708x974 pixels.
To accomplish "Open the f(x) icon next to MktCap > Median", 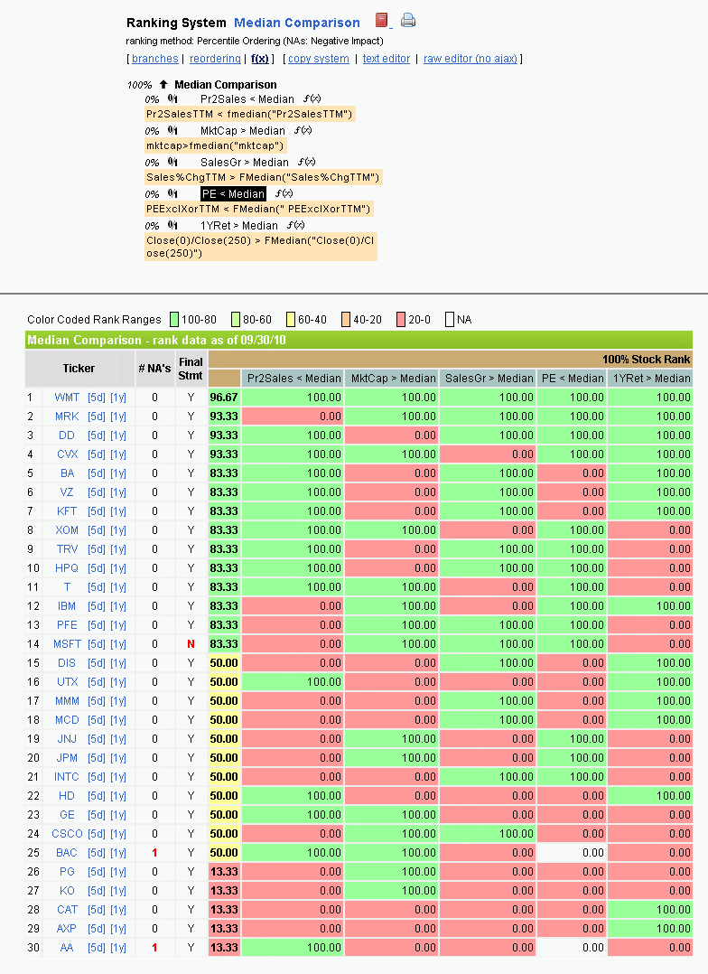I will (305, 131).
